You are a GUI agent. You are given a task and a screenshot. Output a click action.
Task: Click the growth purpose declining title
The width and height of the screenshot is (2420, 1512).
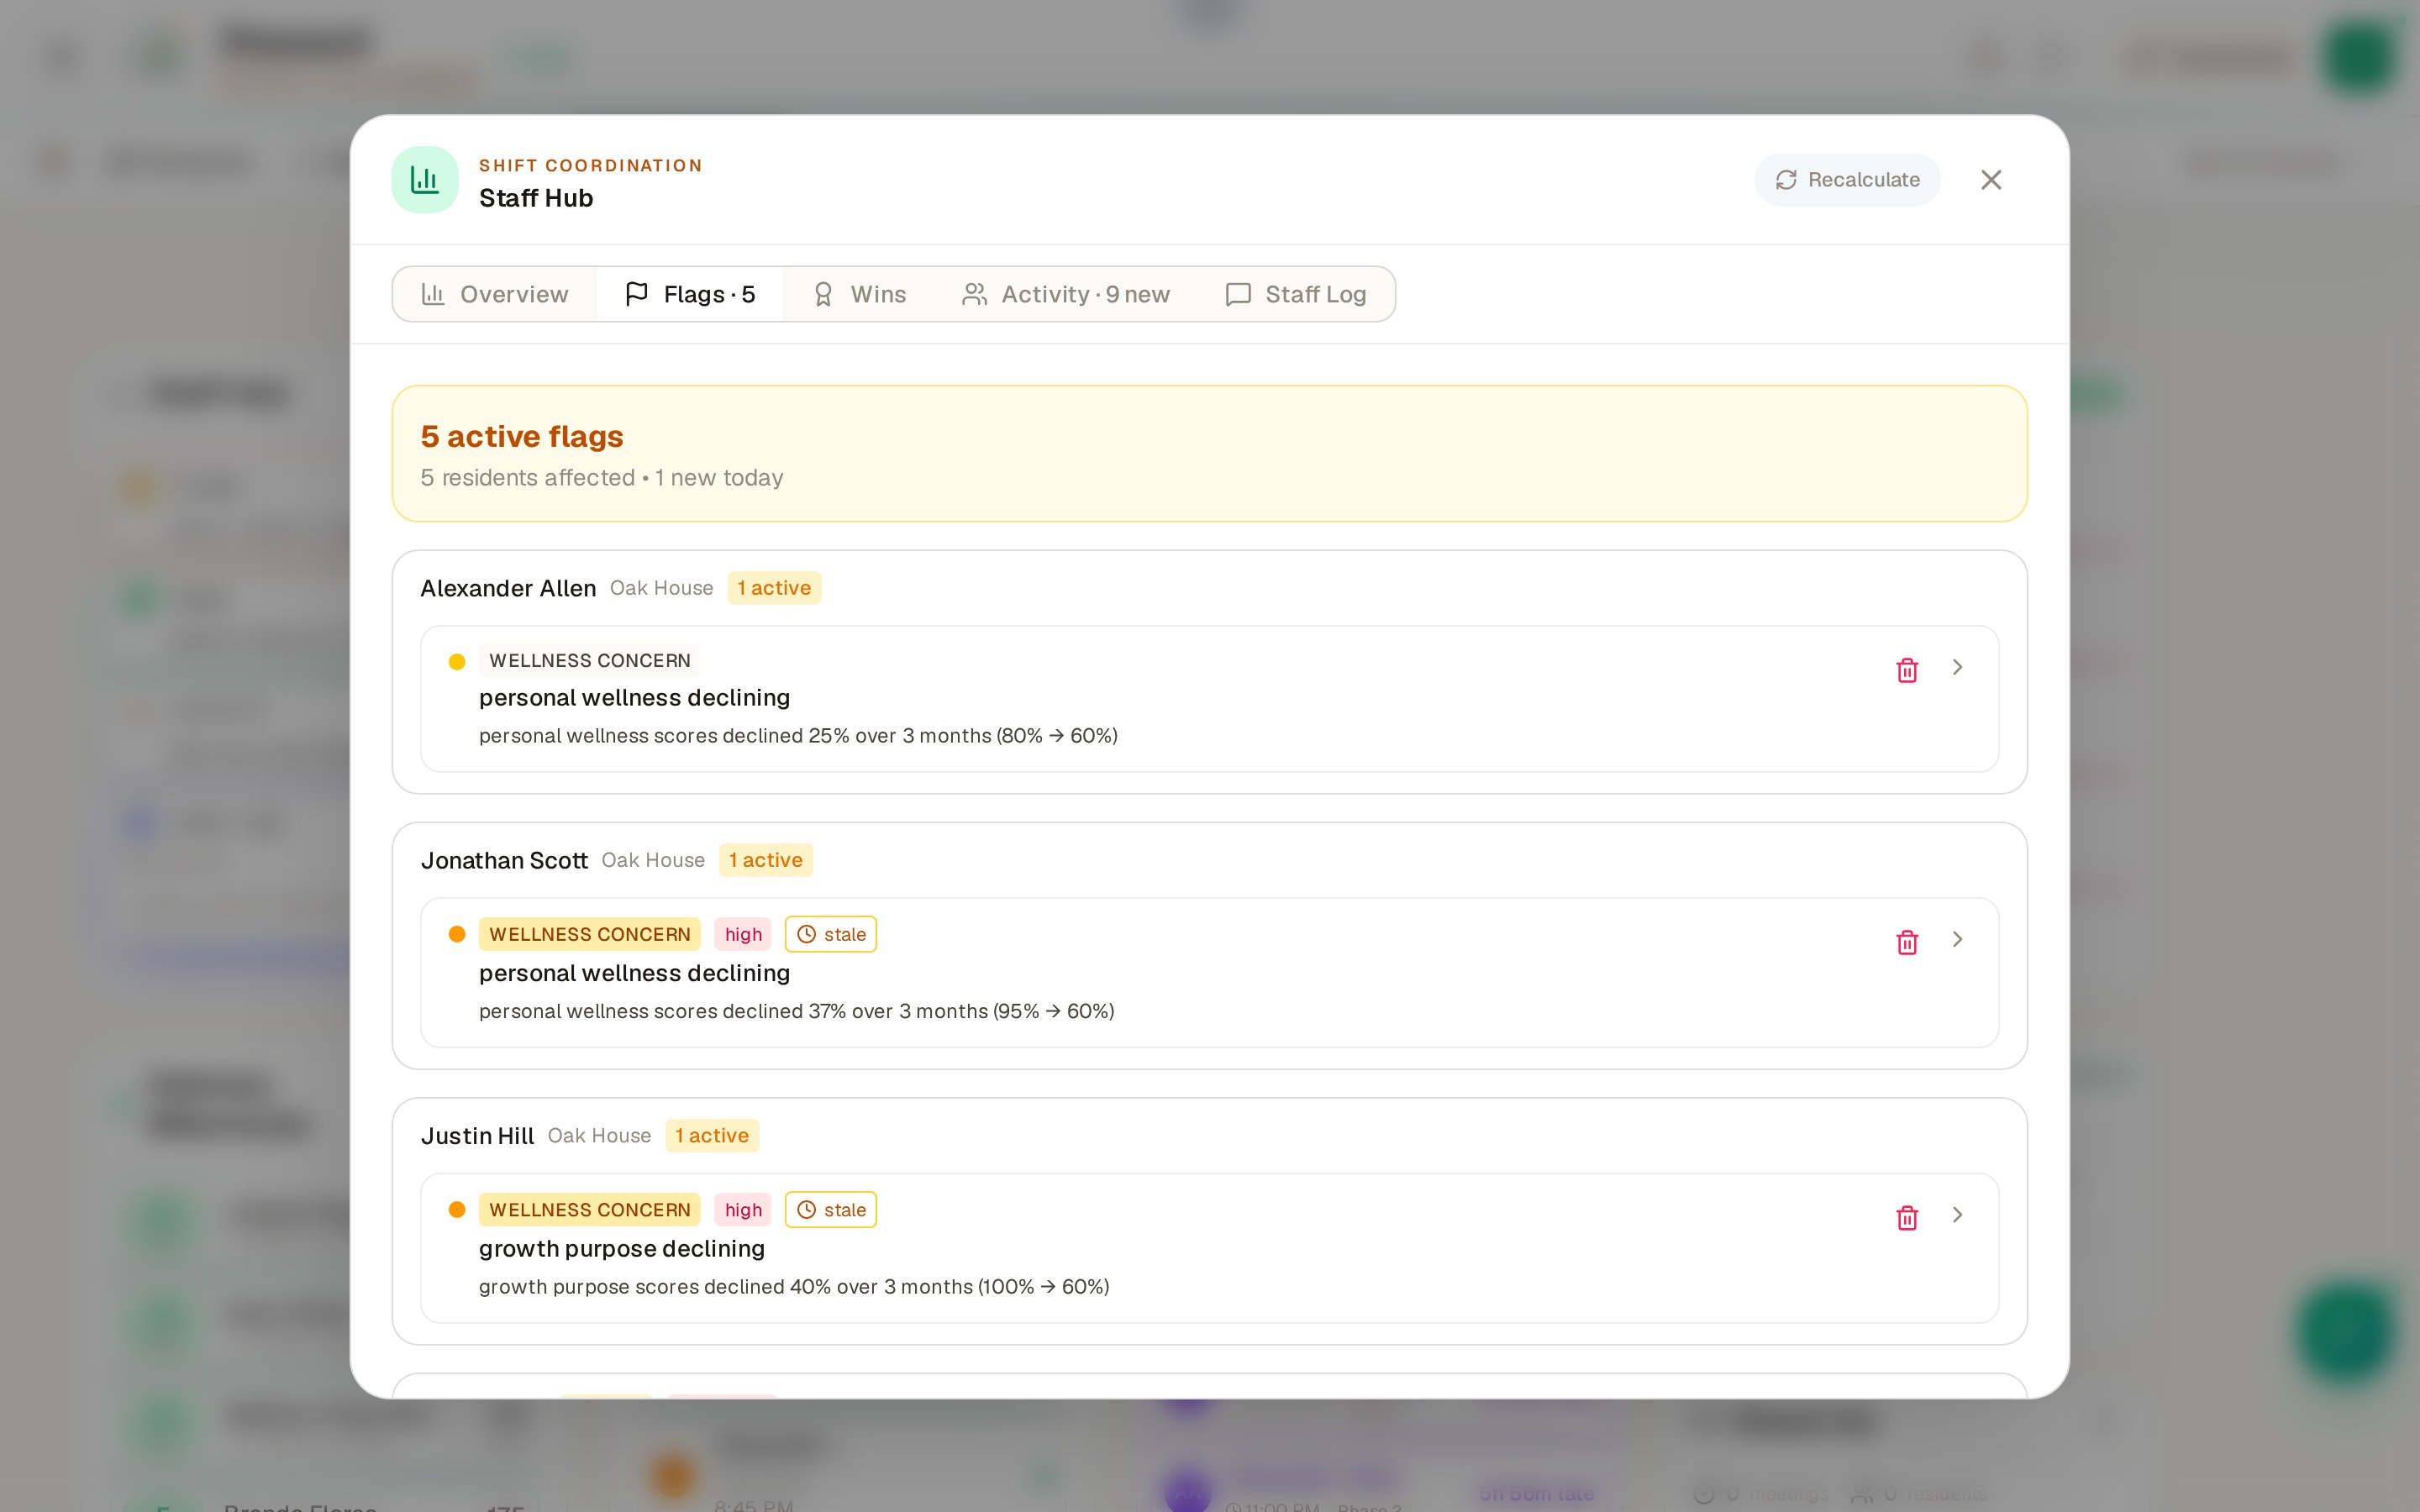[622, 1248]
